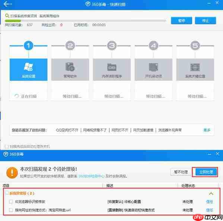223x221 pixels.
Task: Collapse the 系统异常项 group with the chevron
Action: click(x=211, y=193)
